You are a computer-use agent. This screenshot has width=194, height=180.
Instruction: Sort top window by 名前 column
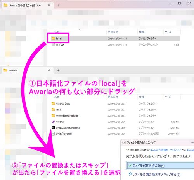pyautogui.click(x=57, y=32)
